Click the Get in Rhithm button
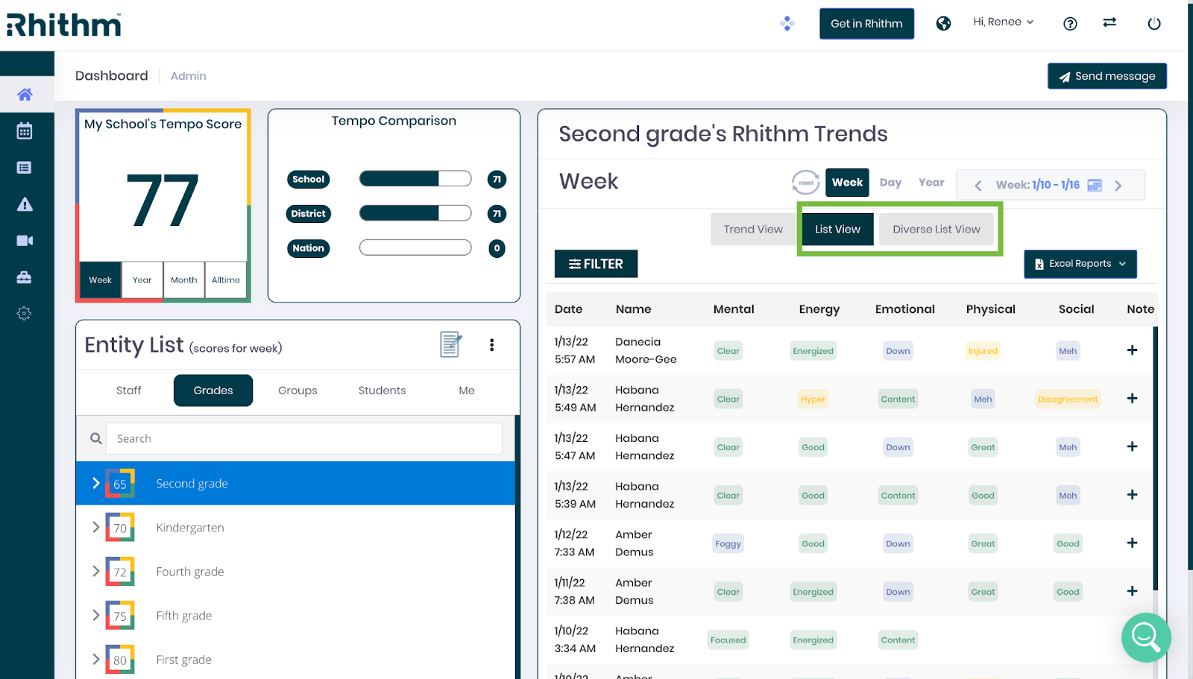This screenshot has width=1193, height=679. (866, 24)
